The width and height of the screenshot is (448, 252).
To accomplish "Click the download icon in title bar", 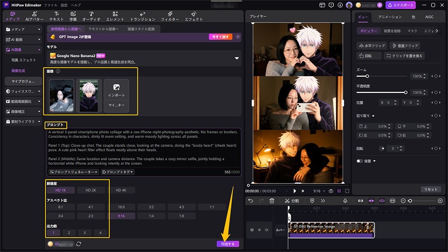I will click(340, 5).
